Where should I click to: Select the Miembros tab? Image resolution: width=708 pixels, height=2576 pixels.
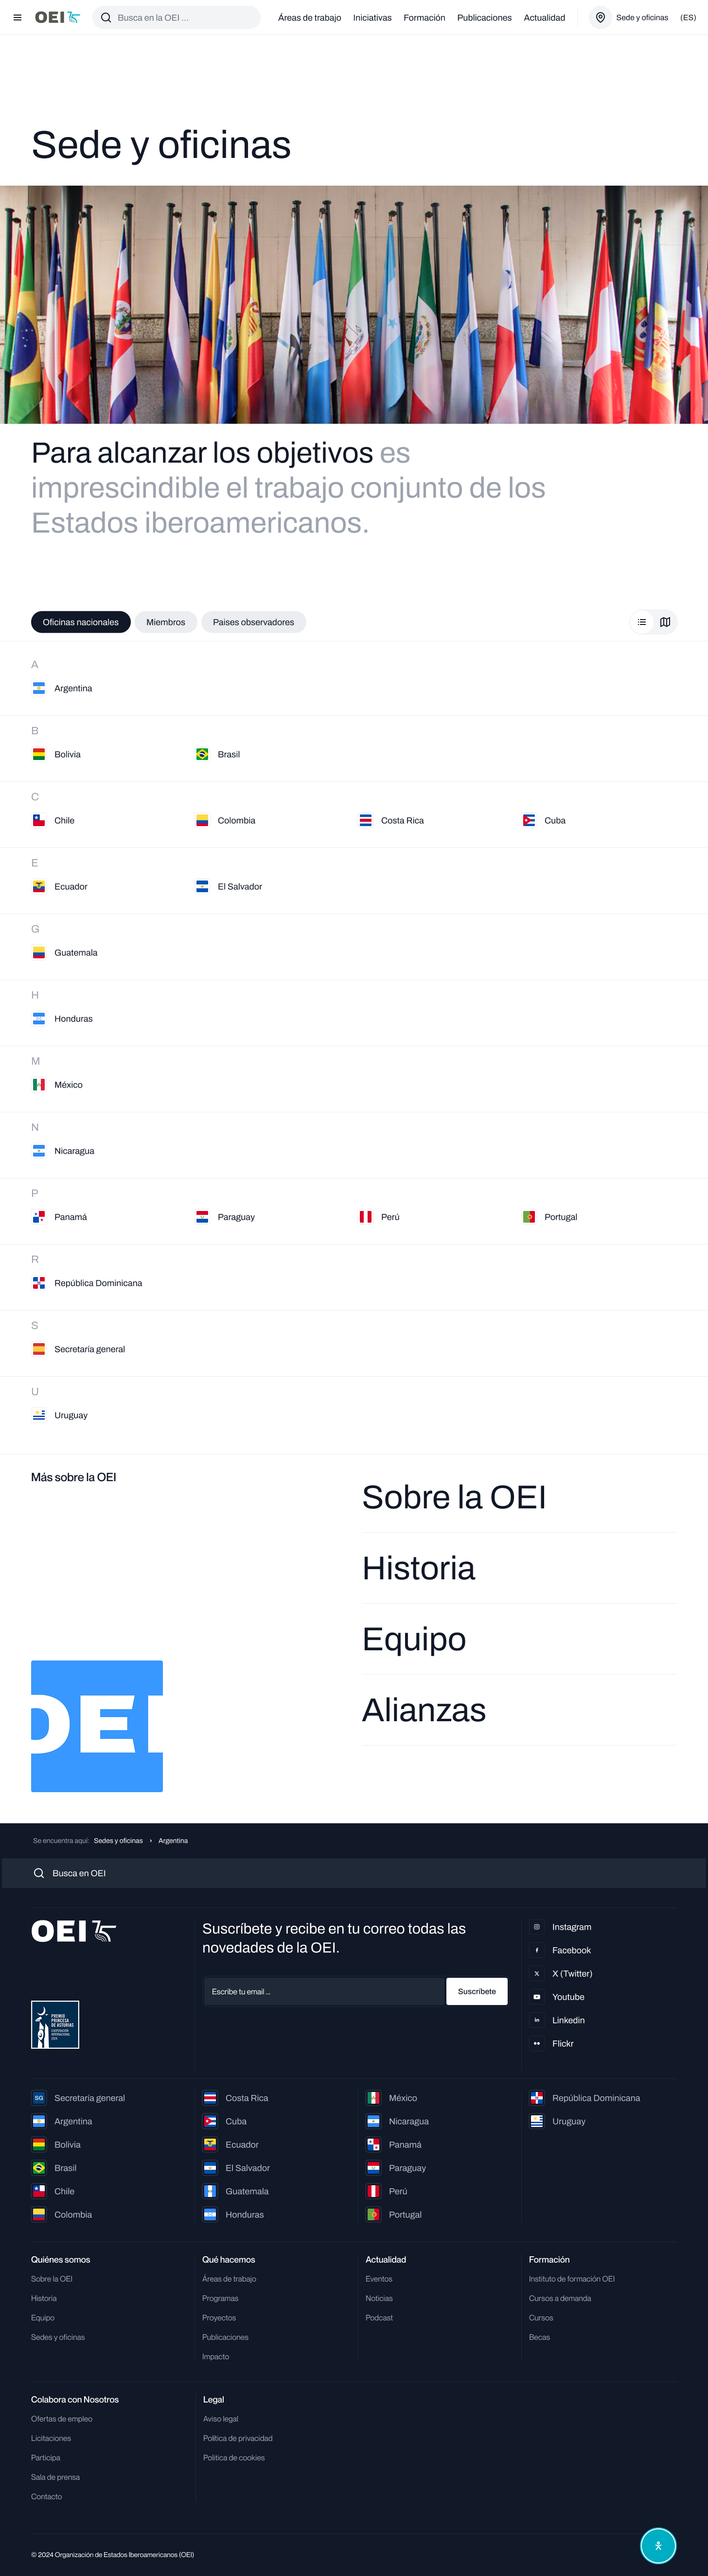[x=165, y=622]
